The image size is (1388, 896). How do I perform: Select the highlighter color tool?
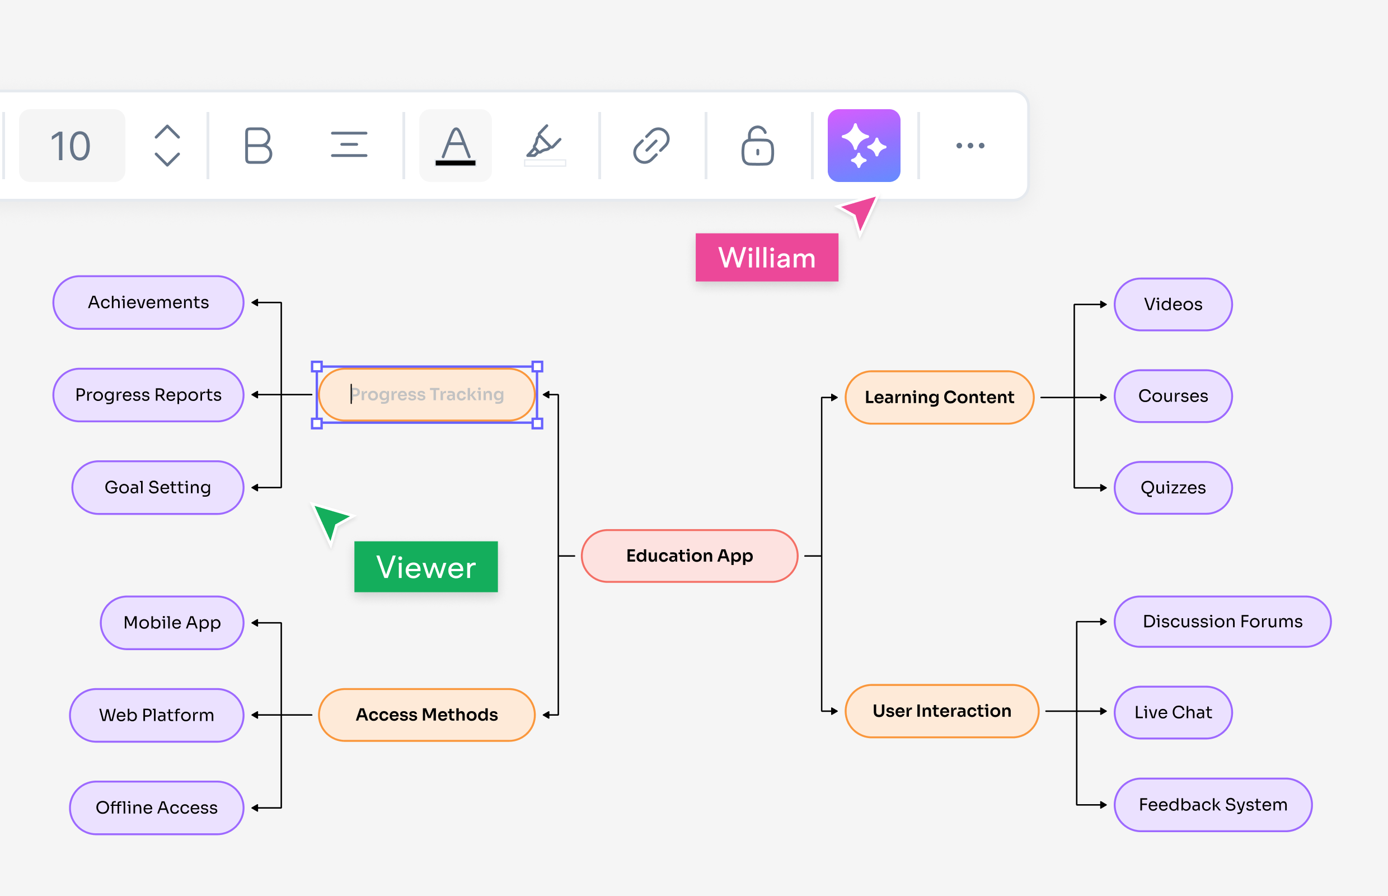tap(545, 146)
